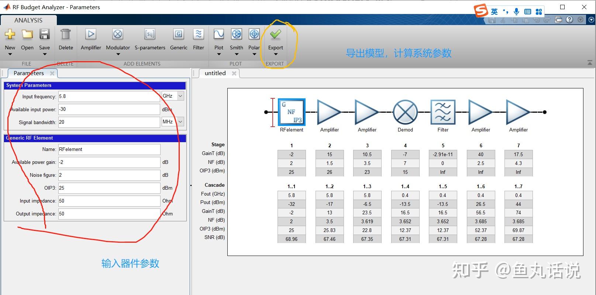
Task: Add an Amplifier element from the toolstrip
Action: [91, 34]
